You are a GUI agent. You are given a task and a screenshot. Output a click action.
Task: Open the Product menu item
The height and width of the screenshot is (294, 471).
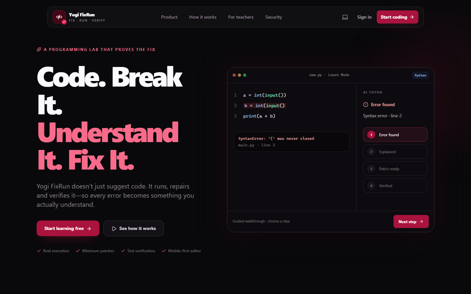(x=169, y=17)
